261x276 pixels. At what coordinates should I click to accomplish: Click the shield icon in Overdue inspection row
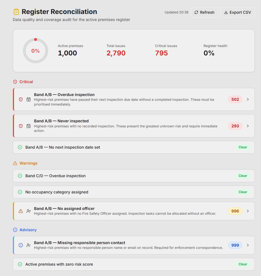(x=21, y=99)
